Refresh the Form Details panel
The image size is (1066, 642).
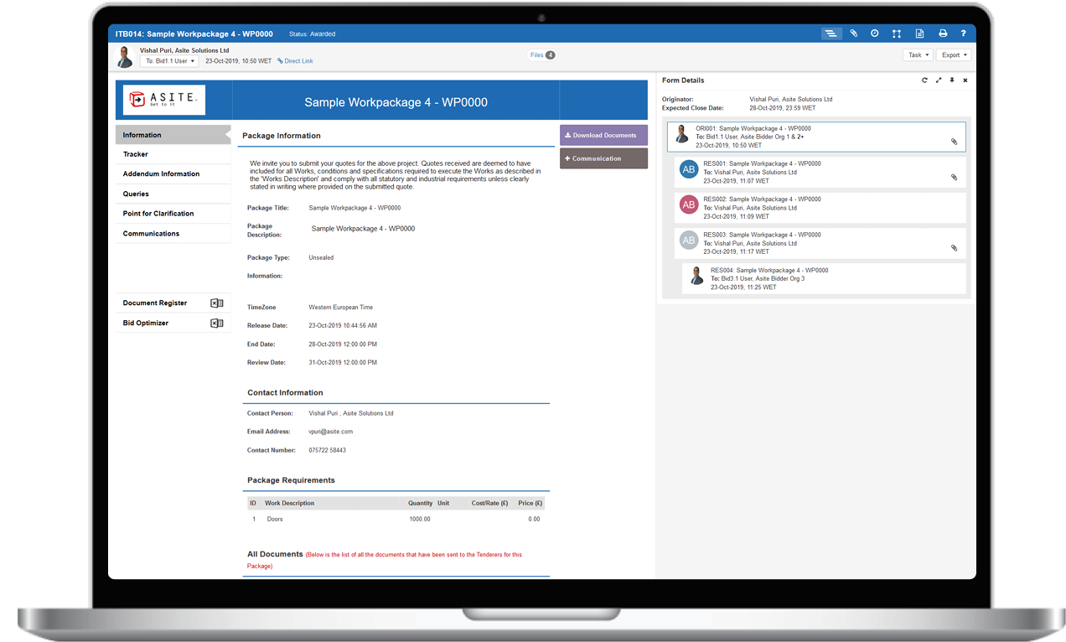924,80
